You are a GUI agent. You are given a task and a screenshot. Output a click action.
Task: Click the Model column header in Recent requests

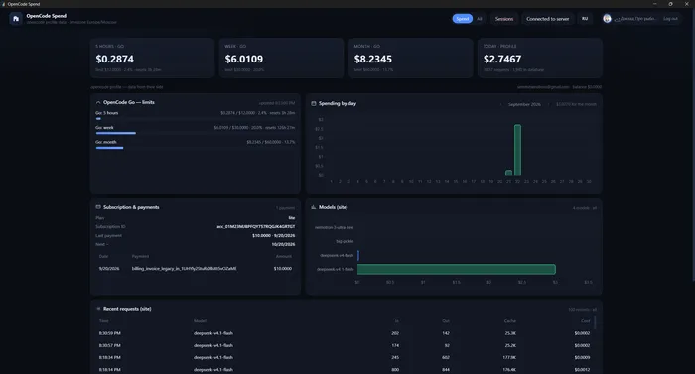pyautogui.click(x=200, y=321)
